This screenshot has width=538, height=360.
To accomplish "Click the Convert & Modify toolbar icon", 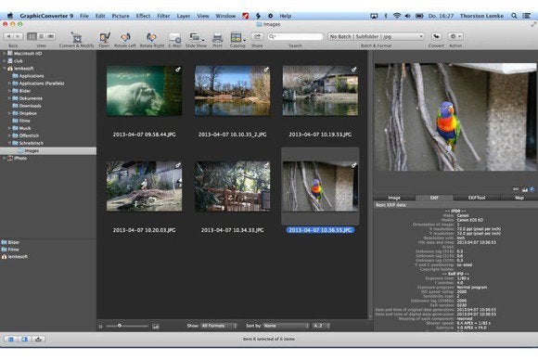I will [76, 37].
